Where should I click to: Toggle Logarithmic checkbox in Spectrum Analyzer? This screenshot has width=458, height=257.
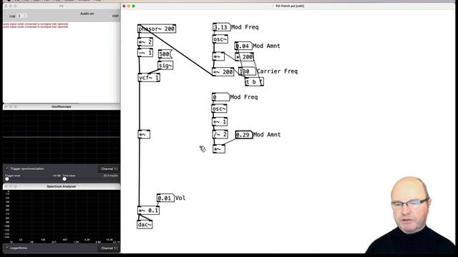click(x=7, y=248)
